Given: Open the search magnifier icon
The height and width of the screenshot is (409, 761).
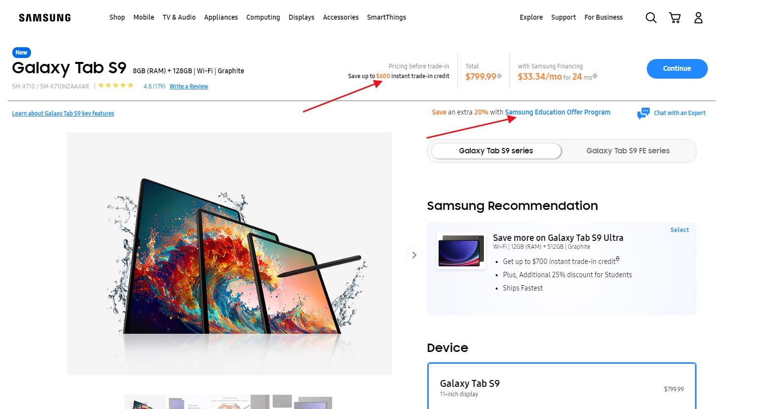Looking at the screenshot, I should click(x=651, y=18).
